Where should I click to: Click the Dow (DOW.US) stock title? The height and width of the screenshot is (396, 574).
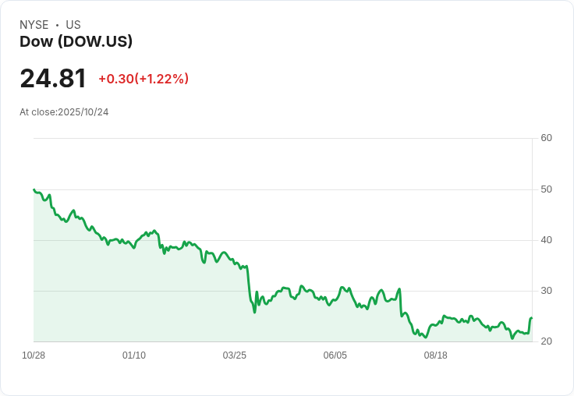[x=76, y=41]
